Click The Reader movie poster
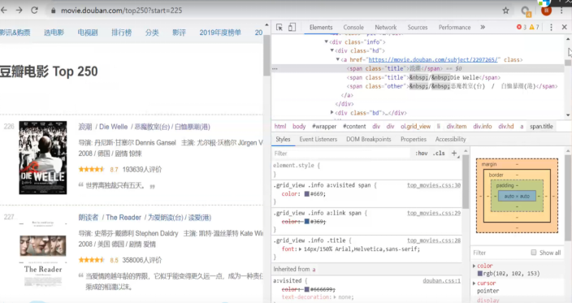 pos(43,253)
